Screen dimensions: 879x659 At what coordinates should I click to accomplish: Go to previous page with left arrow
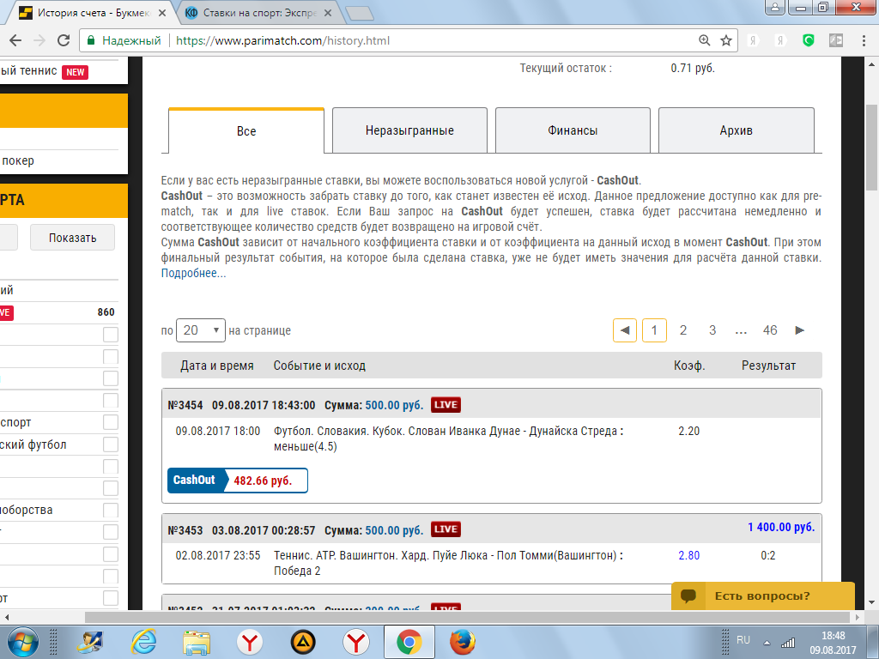click(625, 330)
